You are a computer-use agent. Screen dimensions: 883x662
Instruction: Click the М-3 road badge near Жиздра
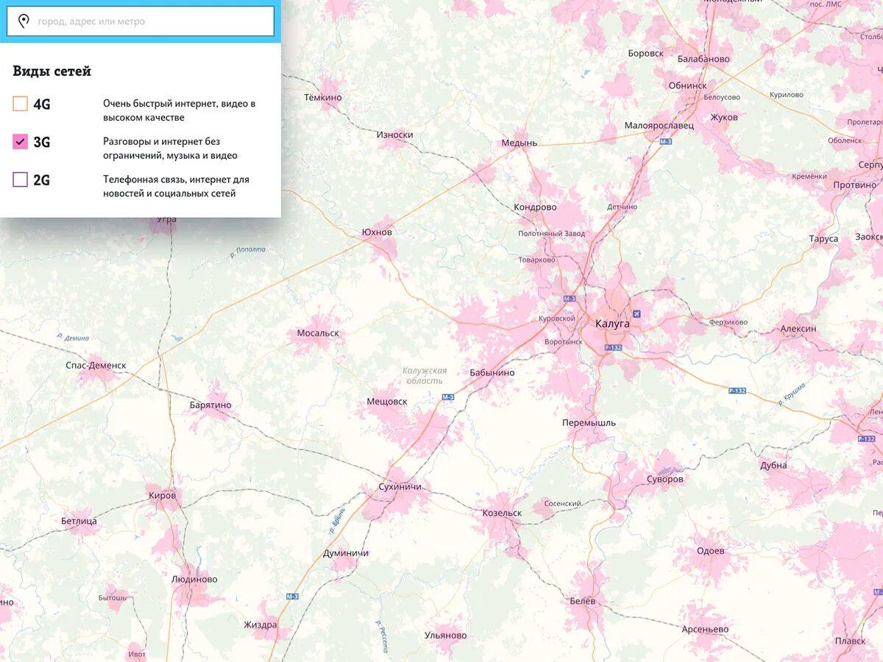pos(292,596)
